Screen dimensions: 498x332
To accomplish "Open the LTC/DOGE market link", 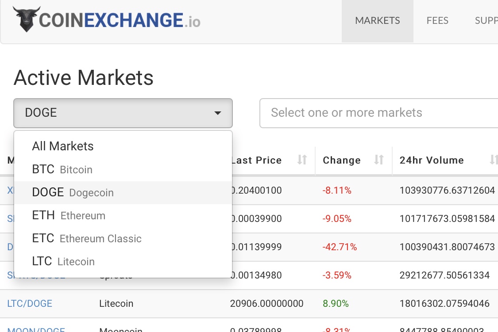I will (30, 303).
